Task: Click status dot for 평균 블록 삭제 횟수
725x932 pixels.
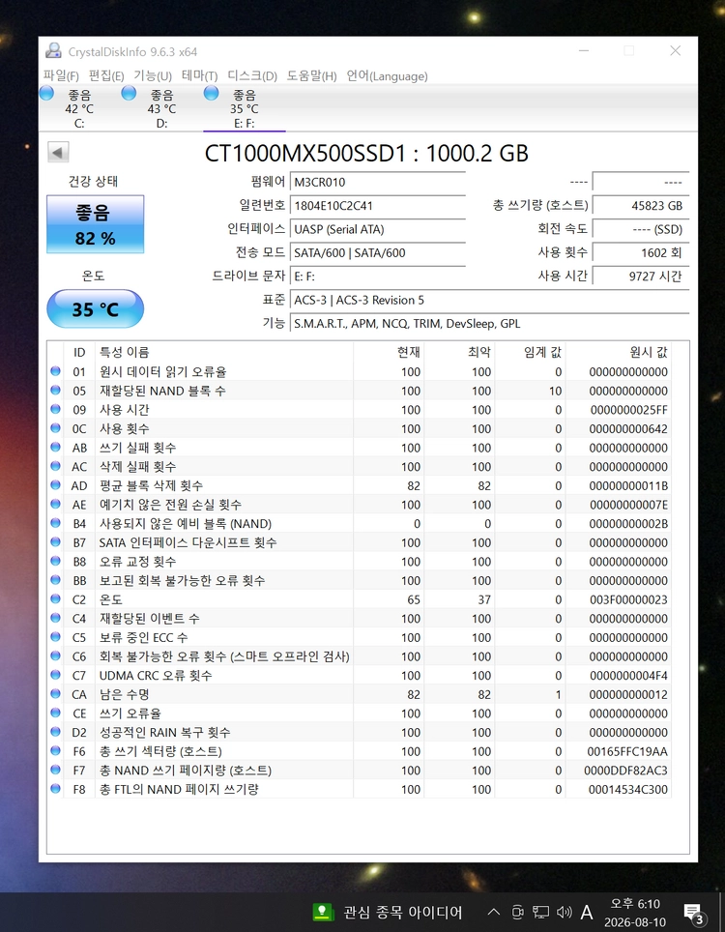Action: [55, 485]
